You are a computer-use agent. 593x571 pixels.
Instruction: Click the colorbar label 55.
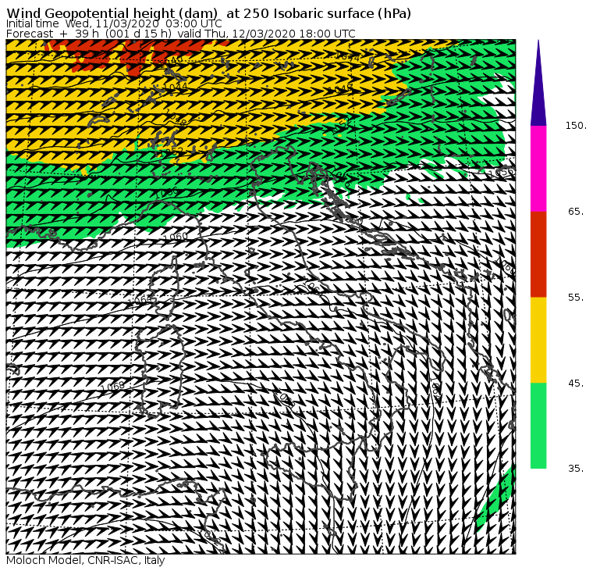[x=577, y=298]
